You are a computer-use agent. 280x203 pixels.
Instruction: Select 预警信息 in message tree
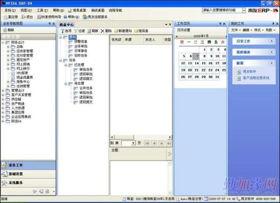pyautogui.click(x=81, y=42)
